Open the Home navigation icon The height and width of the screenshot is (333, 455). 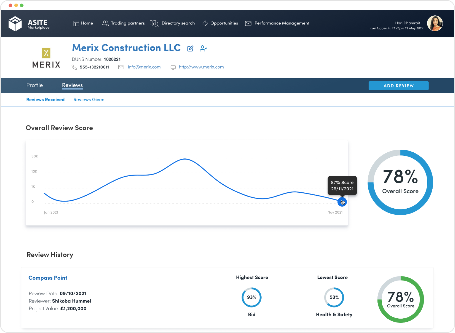pyautogui.click(x=76, y=23)
